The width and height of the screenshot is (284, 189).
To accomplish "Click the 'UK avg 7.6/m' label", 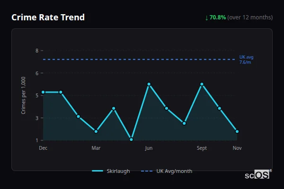I will click(x=246, y=60).
